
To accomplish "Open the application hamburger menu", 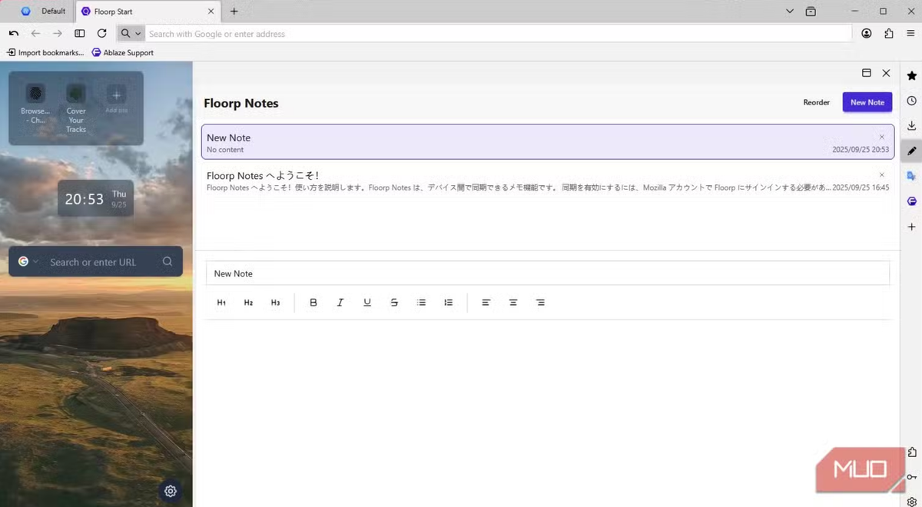I will point(910,34).
